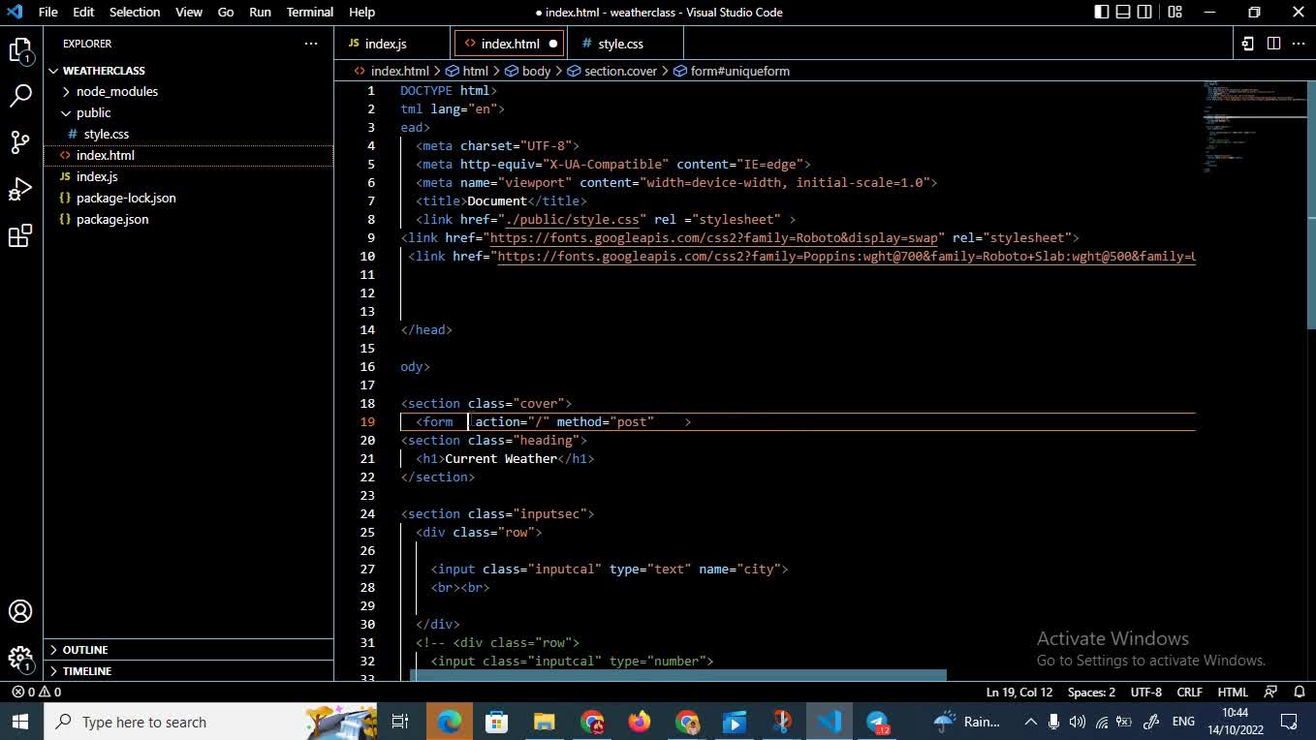Click CRLF end-of-line selector
The image size is (1316, 740).
click(1189, 692)
